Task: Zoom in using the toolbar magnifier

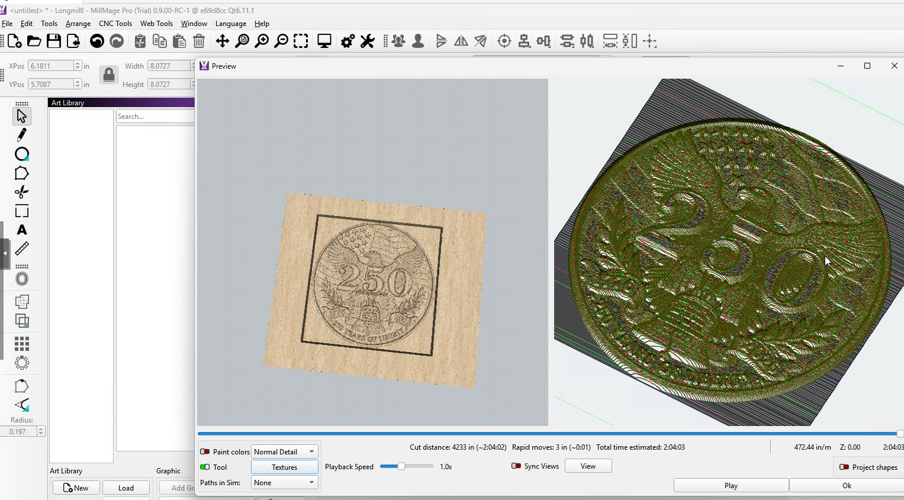Action: pyautogui.click(x=262, y=41)
